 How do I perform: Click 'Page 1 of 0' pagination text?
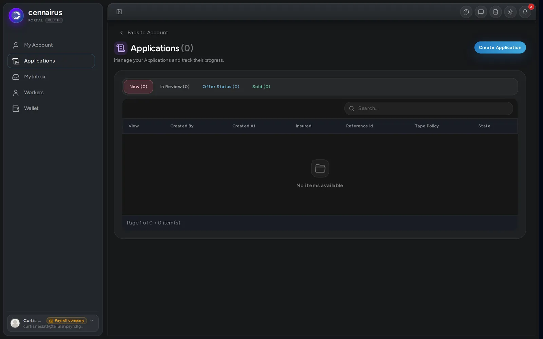[139, 223]
